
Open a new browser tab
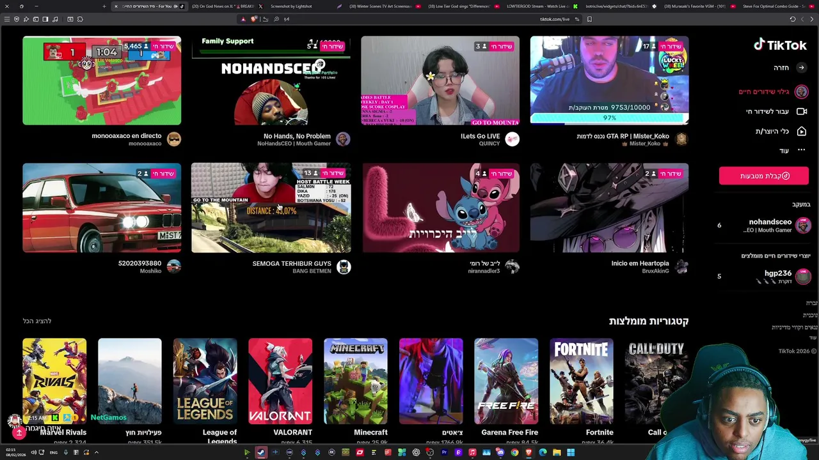click(x=104, y=6)
